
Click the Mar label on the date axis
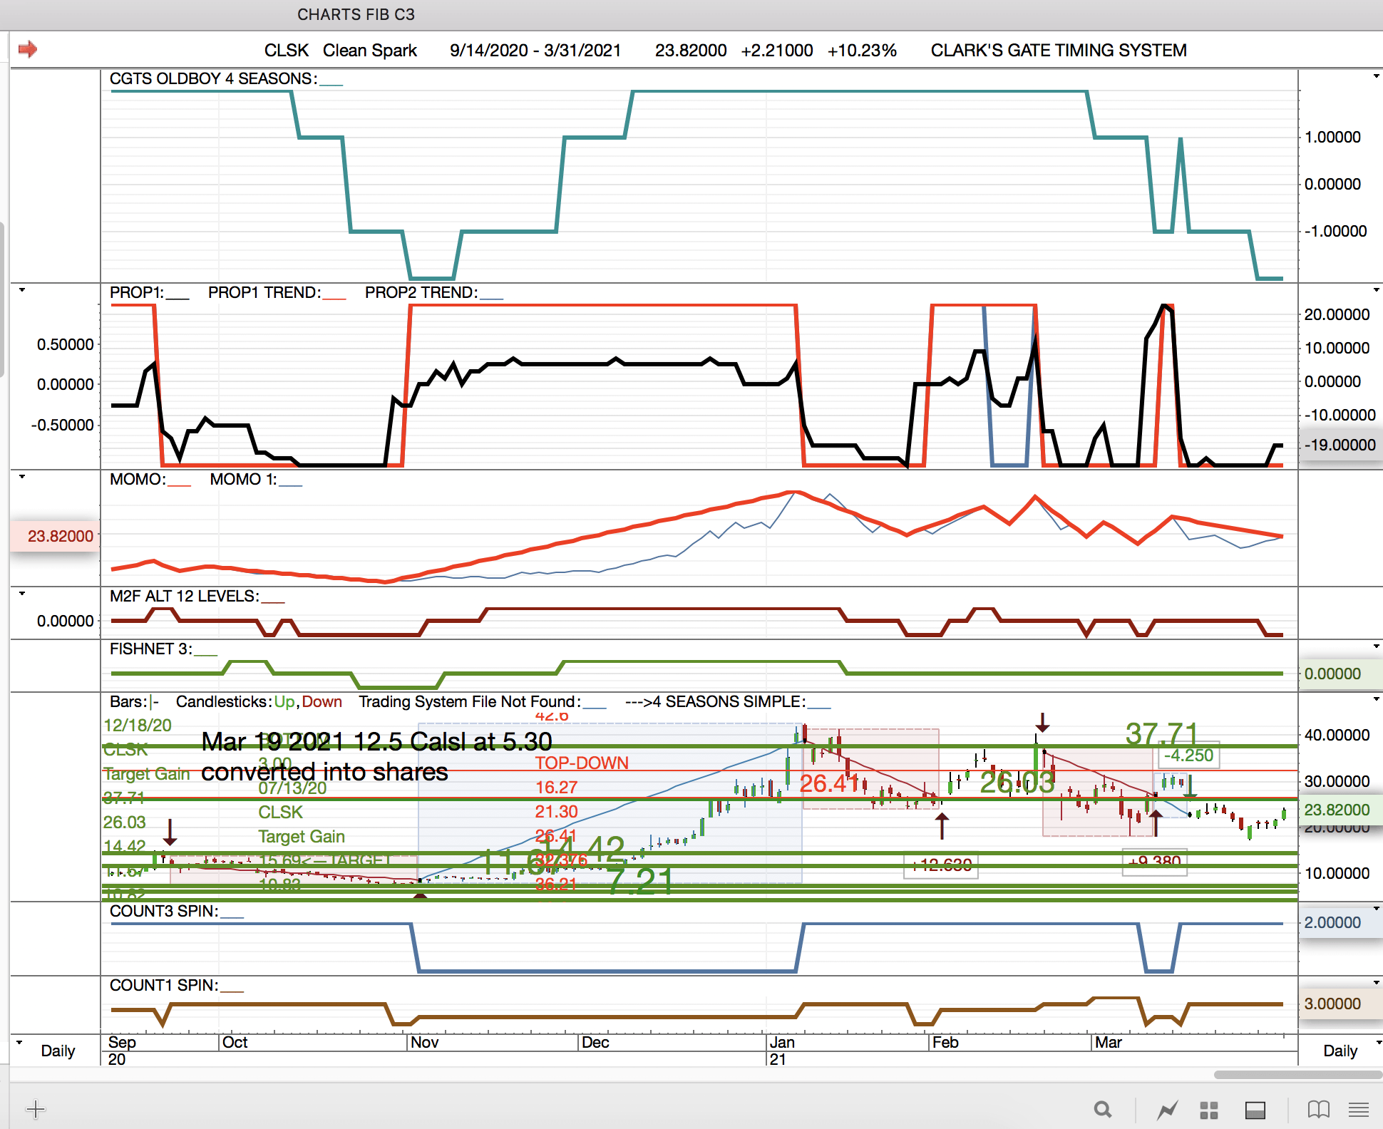click(x=1108, y=1042)
